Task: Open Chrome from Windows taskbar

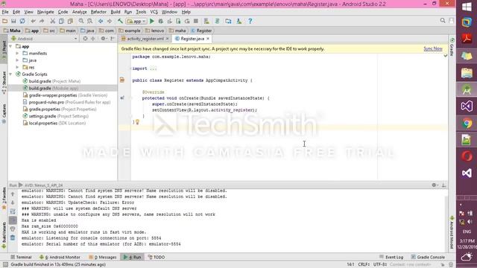Action: click(467, 124)
